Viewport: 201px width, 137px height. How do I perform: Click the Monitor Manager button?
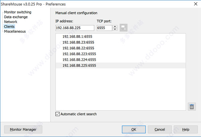[23, 129]
